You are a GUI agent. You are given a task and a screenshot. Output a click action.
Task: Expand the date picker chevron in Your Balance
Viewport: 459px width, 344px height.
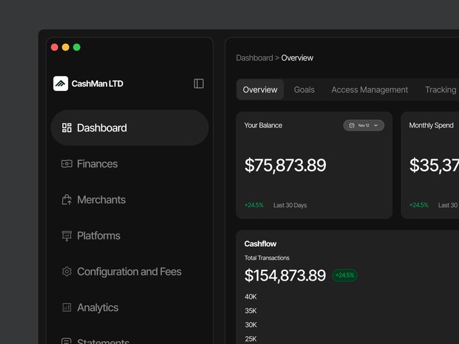click(376, 125)
